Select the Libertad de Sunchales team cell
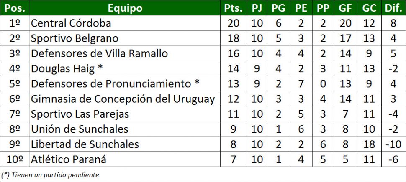This screenshot has width=406, height=182. coord(85,144)
